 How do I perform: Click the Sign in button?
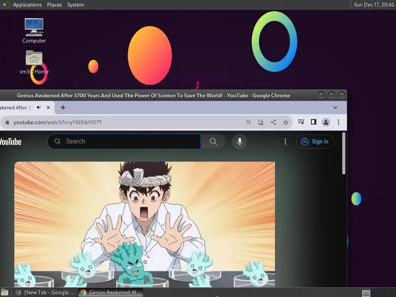tap(315, 142)
